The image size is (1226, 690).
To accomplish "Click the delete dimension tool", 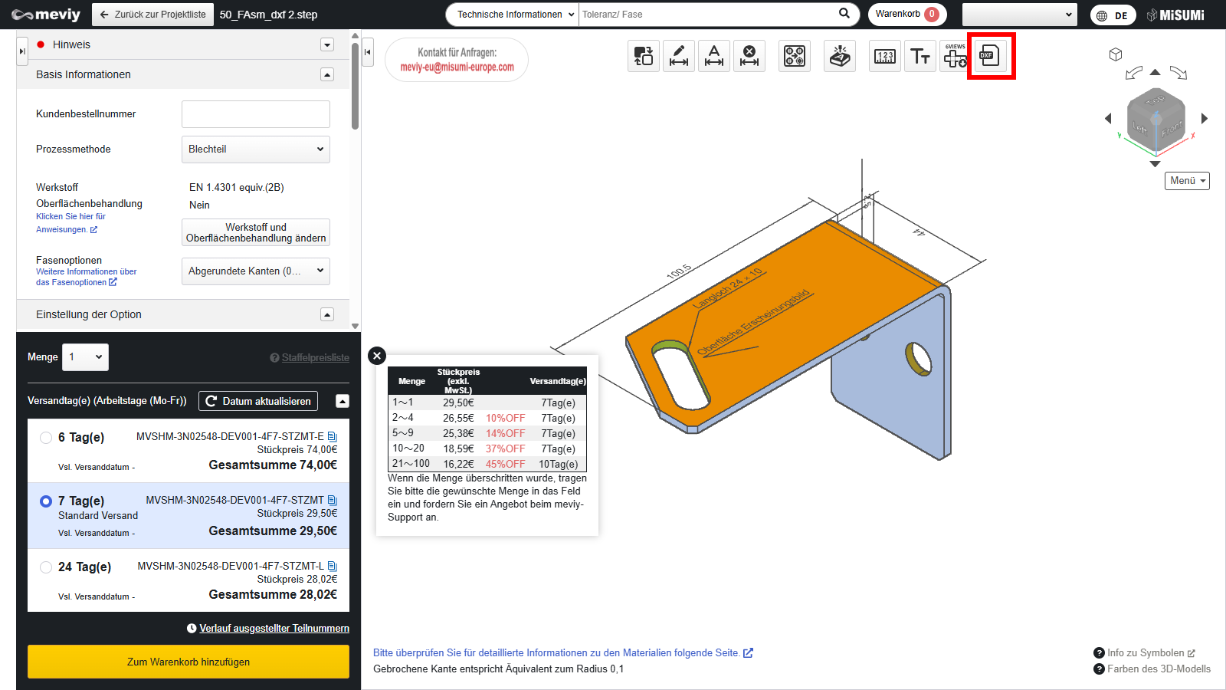I will coord(749,56).
